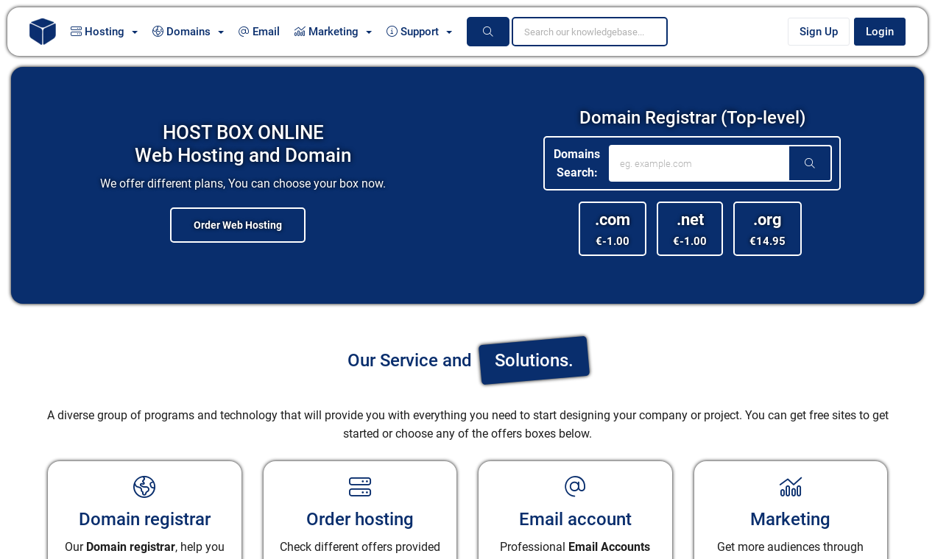The width and height of the screenshot is (935, 559).
Task: Click the @ icon beside Email menu
Action: 242,30
